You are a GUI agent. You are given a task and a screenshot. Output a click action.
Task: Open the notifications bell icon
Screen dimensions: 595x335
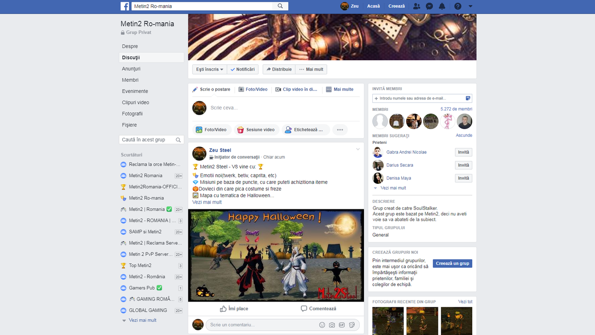point(442,6)
